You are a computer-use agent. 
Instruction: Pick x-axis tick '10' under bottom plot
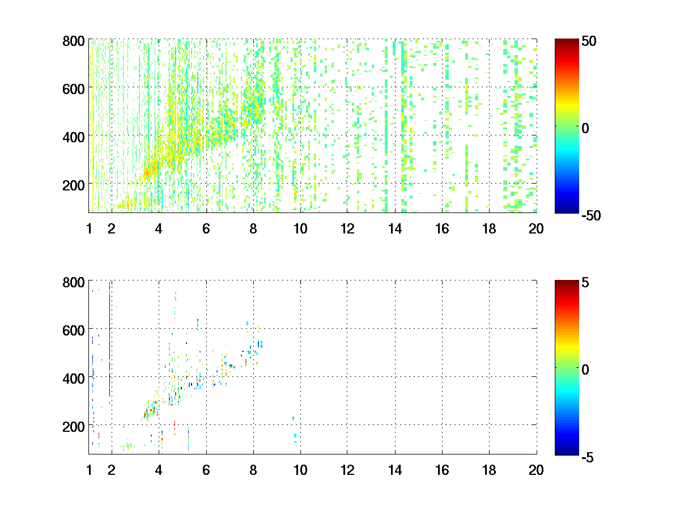(300, 470)
